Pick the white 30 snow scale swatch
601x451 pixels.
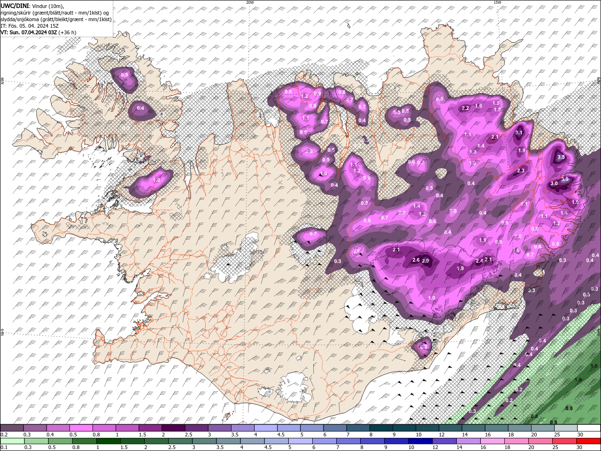[589, 428]
